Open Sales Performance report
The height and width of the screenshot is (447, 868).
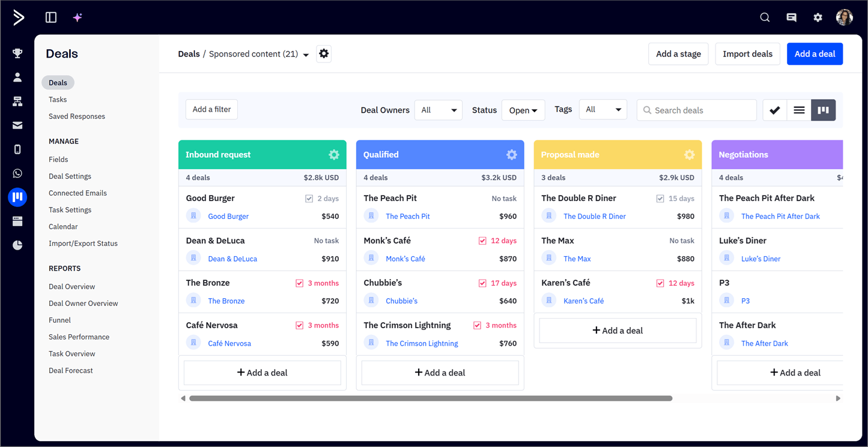79,337
